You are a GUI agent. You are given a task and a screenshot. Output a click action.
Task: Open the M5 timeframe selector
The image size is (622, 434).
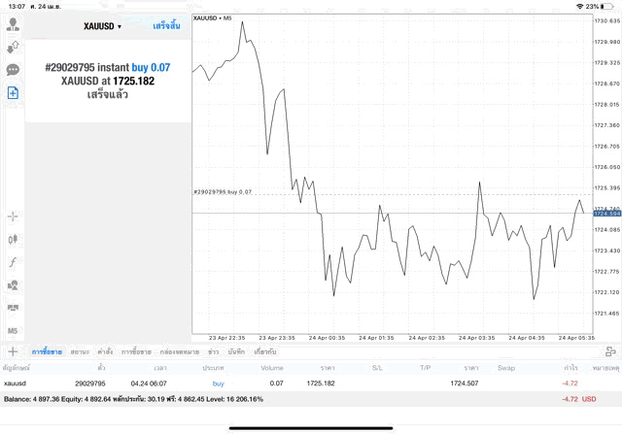(13, 330)
